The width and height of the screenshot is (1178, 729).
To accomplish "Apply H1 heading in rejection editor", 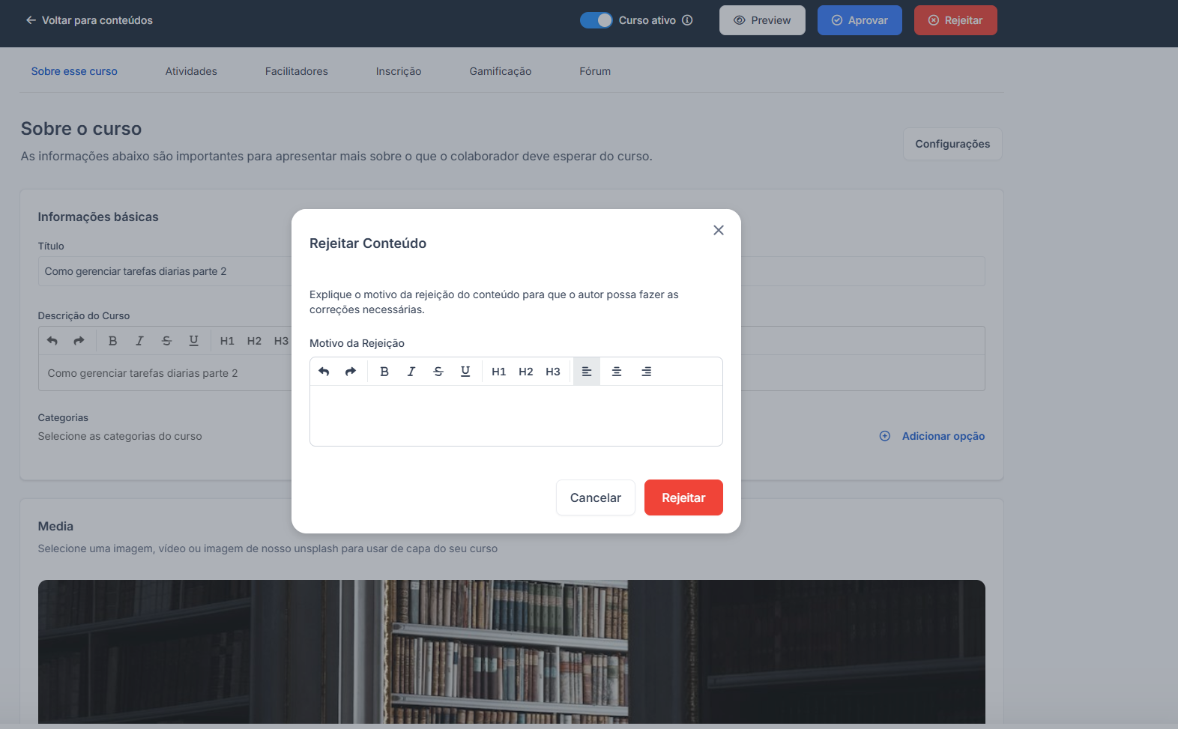I will [x=499, y=372].
